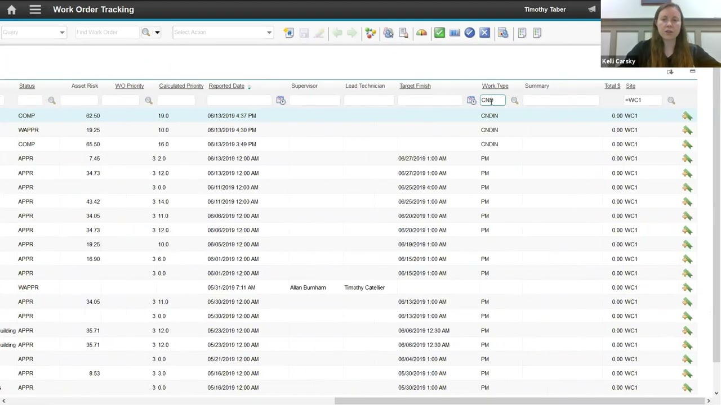Click the document with hand icon
The height and width of the screenshot is (405, 721).
[403, 33]
